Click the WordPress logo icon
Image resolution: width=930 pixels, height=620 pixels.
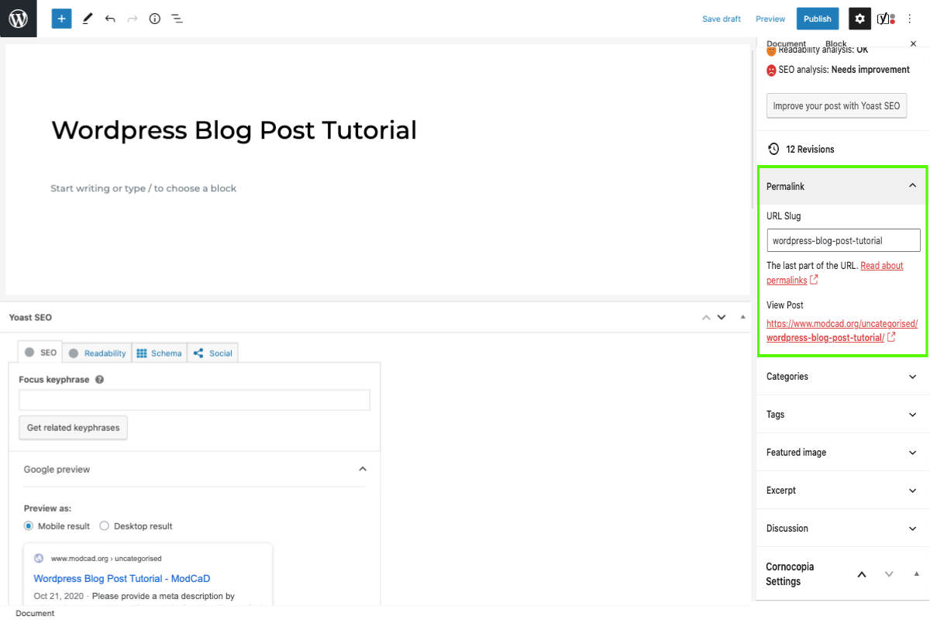(x=18, y=19)
